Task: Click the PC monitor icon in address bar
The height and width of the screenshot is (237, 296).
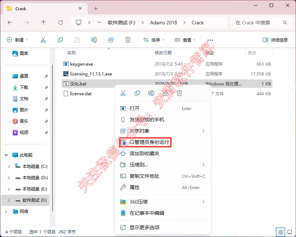Action: pos(79,23)
